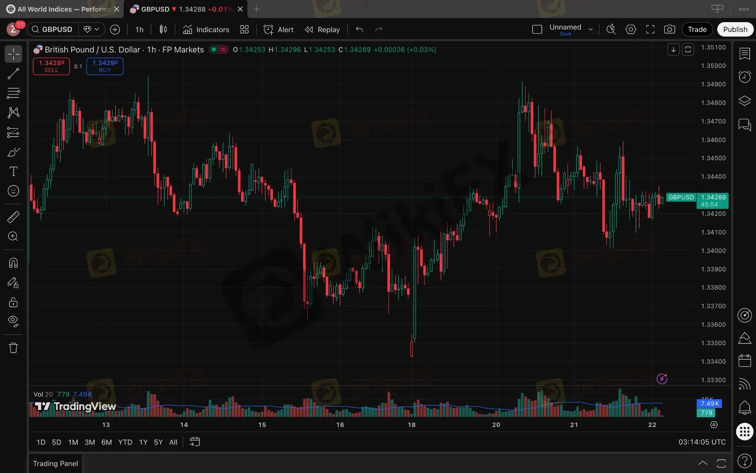Image resolution: width=756 pixels, height=473 pixels.
Task: Open the dropdown beside the GBPUSD symbol search
Action: click(92, 30)
